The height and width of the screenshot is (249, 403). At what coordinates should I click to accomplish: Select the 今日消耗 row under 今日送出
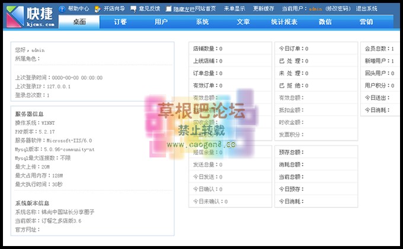(x=380, y=110)
